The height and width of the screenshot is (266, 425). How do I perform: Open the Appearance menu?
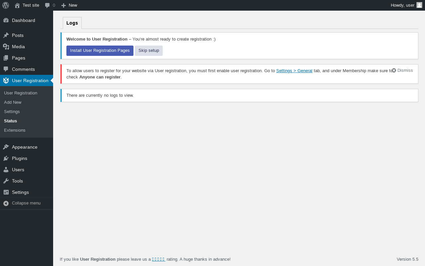(25, 147)
